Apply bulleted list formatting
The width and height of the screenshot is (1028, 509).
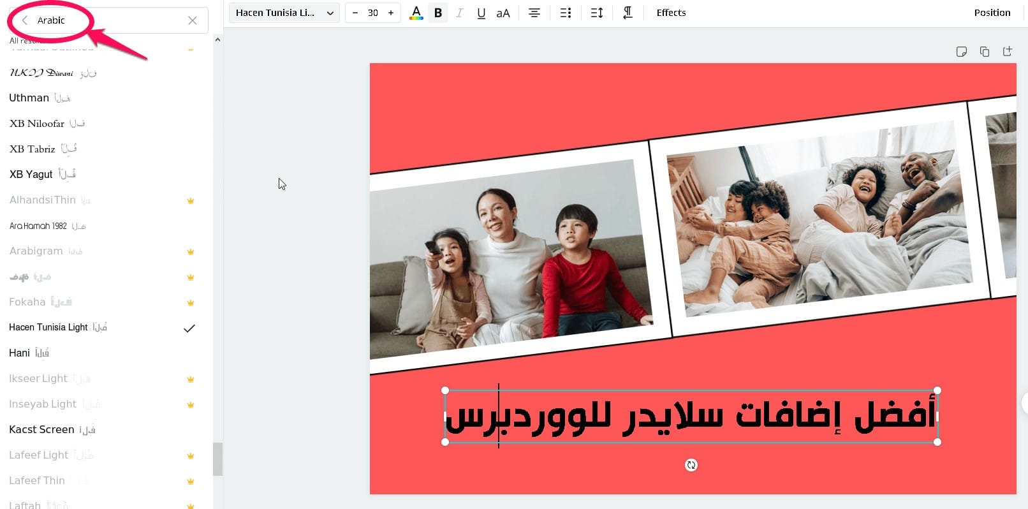point(566,13)
